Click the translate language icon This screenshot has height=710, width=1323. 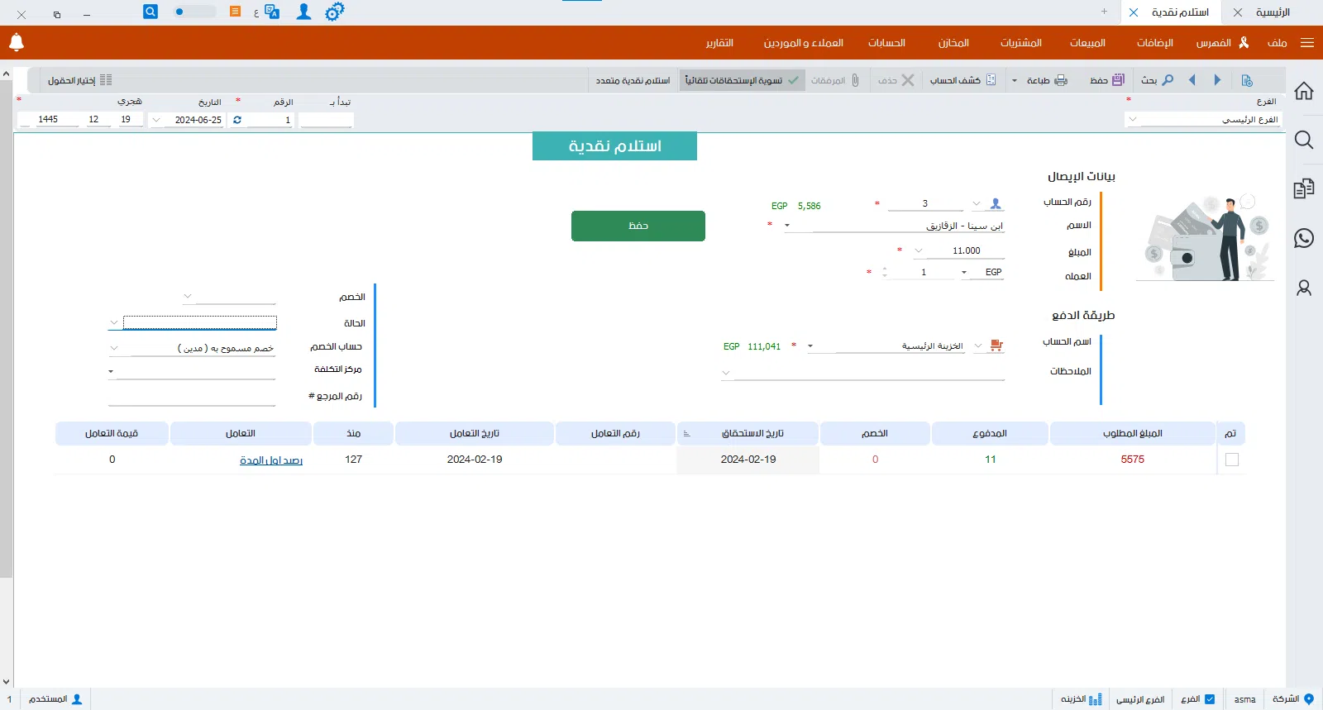pos(271,12)
